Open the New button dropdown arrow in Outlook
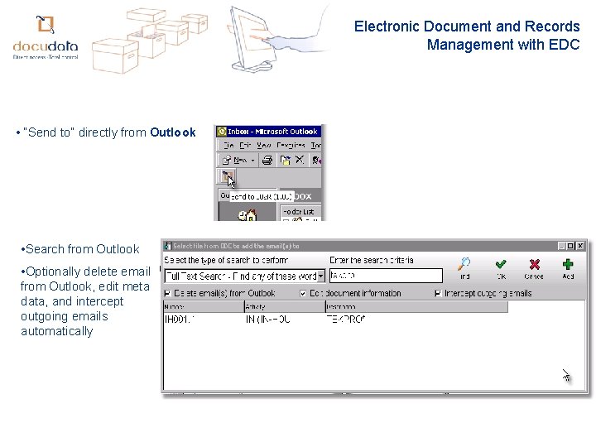Screen dimensions: 596x447 pos(252,161)
